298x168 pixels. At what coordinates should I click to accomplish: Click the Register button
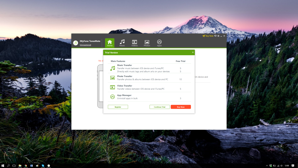(x=118, y=107)
